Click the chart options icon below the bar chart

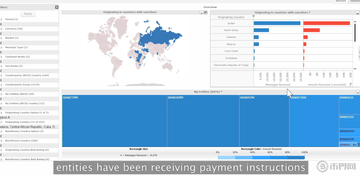point(350,84)
